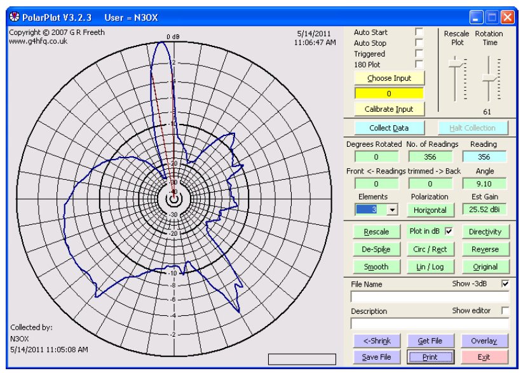Enable the Show editor checkbox
This screenshot has height=373, width=523.
[x=505, y=311]
